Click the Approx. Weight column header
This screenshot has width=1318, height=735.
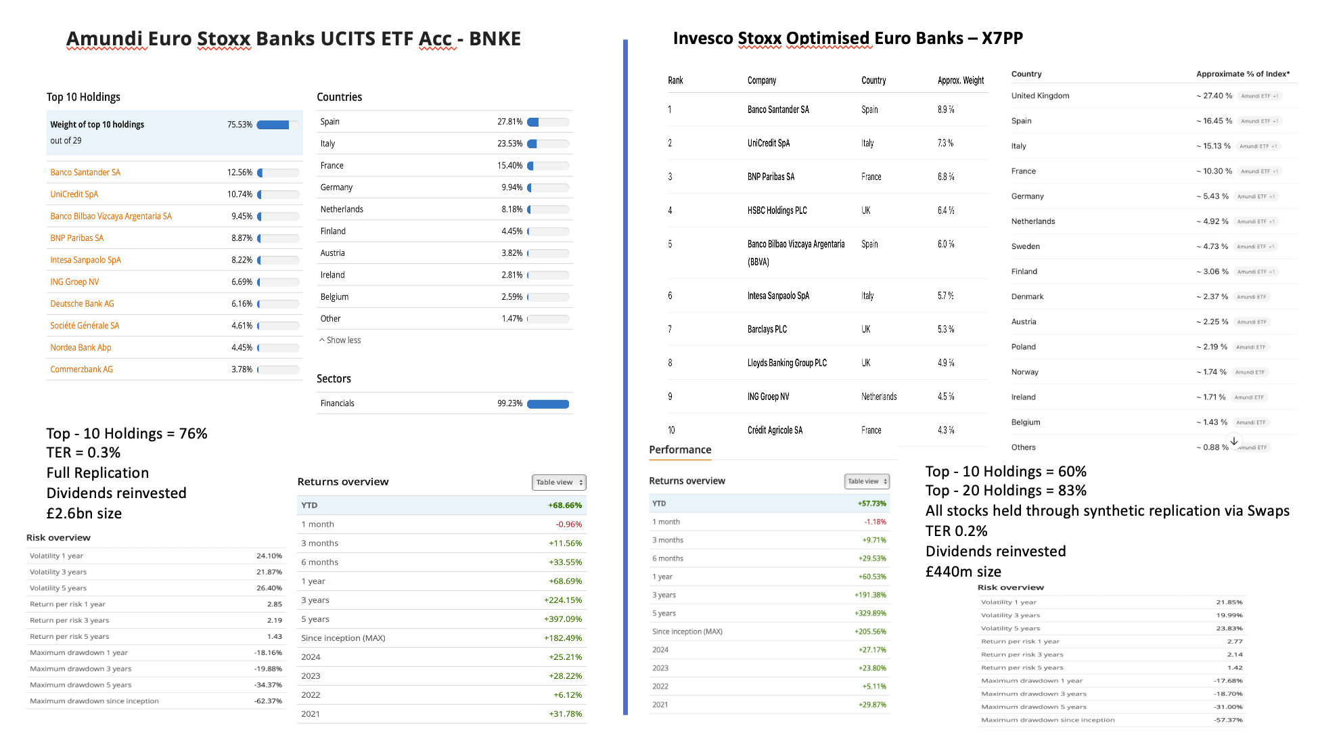(961, 81)
